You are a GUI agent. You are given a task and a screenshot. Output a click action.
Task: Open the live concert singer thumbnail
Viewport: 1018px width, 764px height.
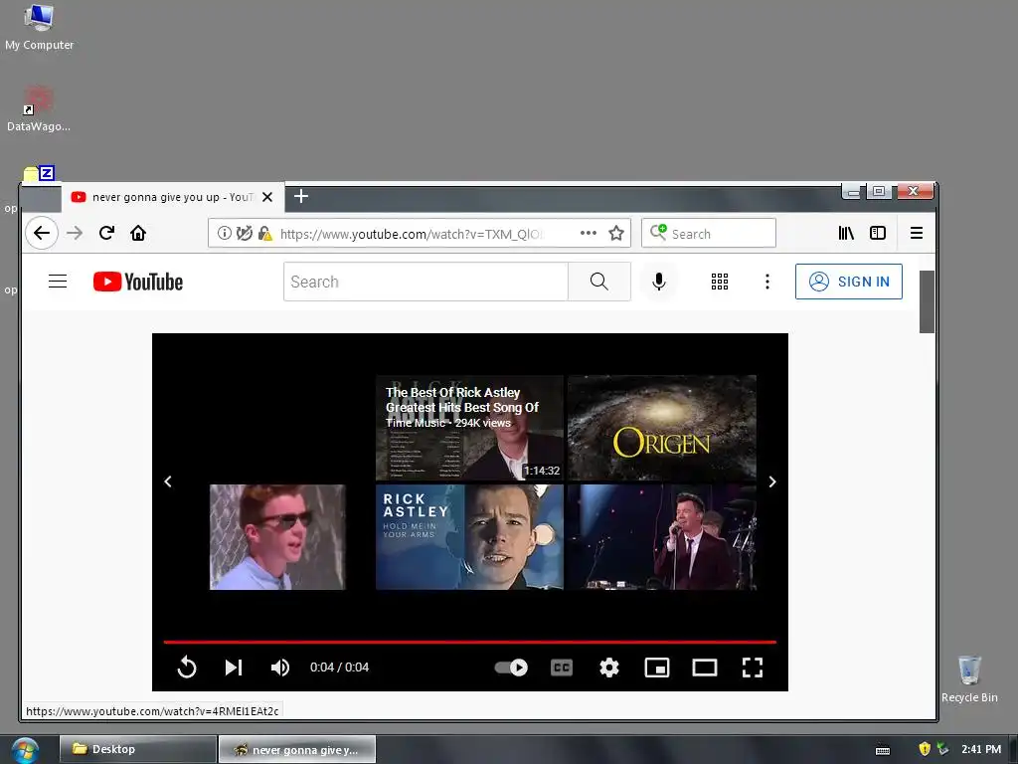(x=662, y=536)
